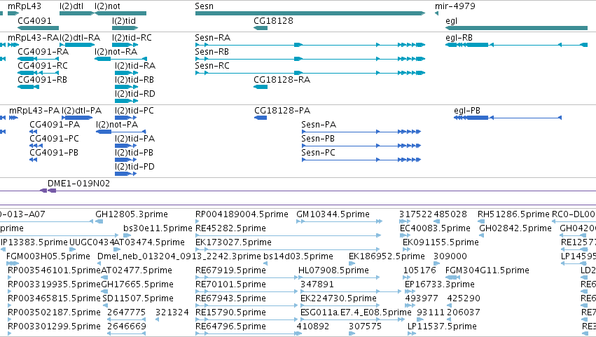Select the RE67919.5prime EST label
The height and width of the screenshot is (337, 596).
click(x=230, y=271)
